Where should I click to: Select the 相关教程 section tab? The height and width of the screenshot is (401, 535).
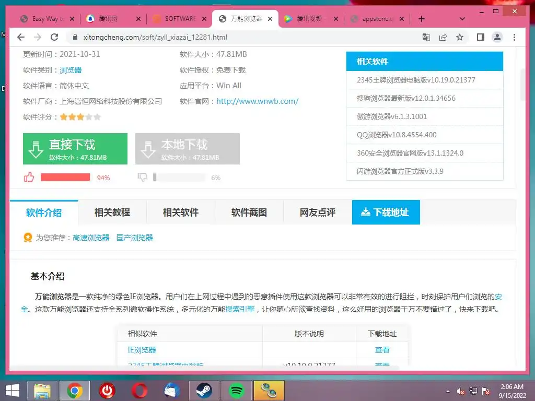[112, 213]
